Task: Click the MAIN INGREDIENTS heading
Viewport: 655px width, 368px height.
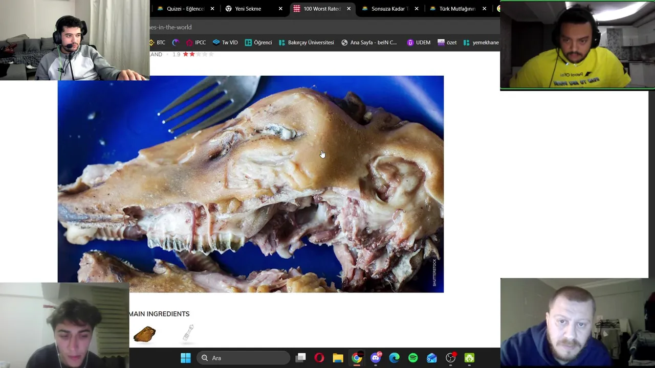Action: [x=159, y=314]
